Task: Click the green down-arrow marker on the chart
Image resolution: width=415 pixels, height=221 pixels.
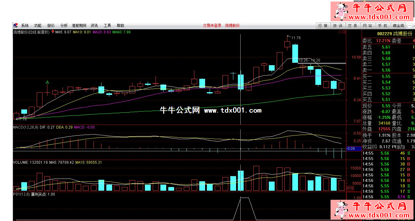Action: [x=47, y=82]
